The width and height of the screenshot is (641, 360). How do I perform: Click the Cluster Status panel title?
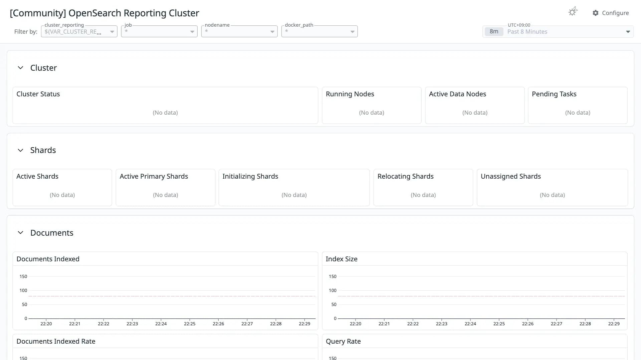[38, 94]
